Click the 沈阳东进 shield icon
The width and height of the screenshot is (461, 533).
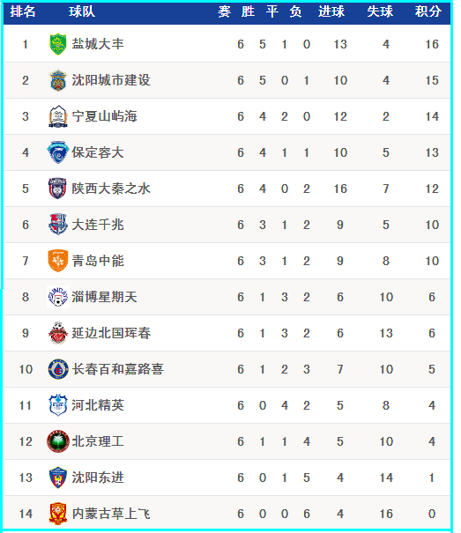point(58,477)
